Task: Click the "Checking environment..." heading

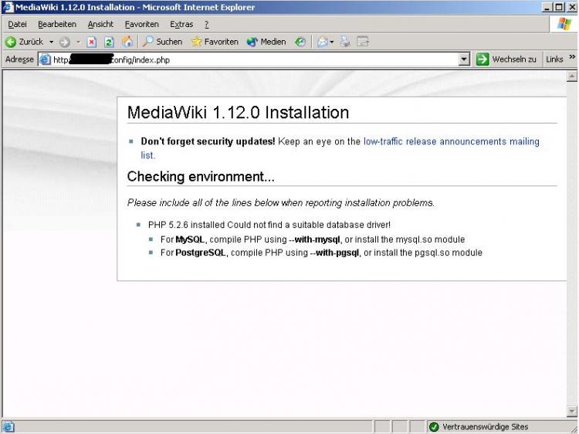Action: coord(201,177)
